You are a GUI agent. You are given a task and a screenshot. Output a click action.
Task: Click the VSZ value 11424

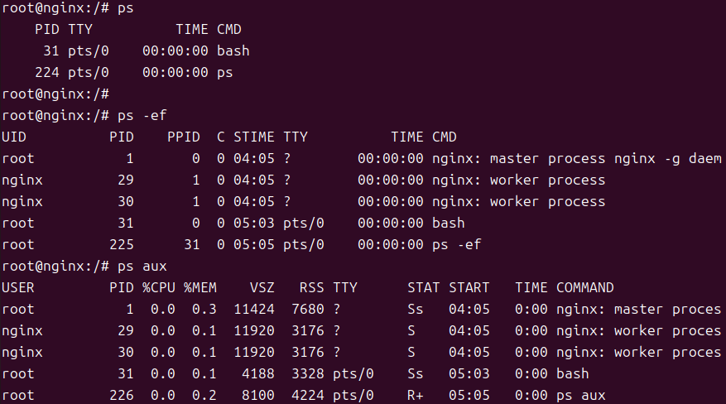(254, 309)
